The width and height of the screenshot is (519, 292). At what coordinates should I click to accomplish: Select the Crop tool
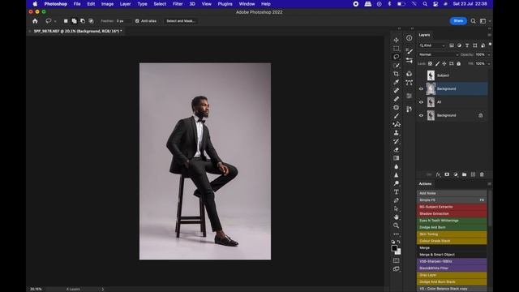click(397, 74)
